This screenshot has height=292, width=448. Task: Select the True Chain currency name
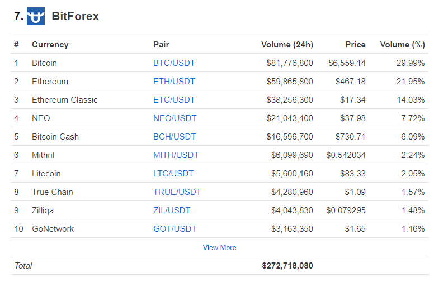pos(53,192)
